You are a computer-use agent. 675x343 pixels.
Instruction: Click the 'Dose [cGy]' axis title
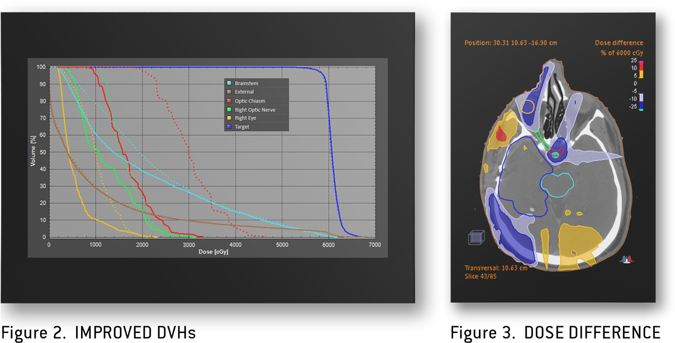pos(213,252)
